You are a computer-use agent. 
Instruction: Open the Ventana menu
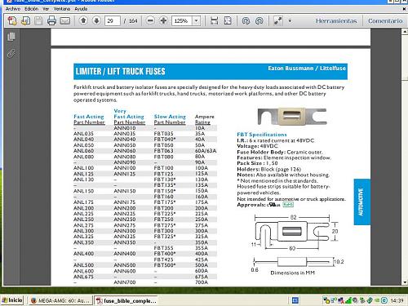(x=62, y=9)
